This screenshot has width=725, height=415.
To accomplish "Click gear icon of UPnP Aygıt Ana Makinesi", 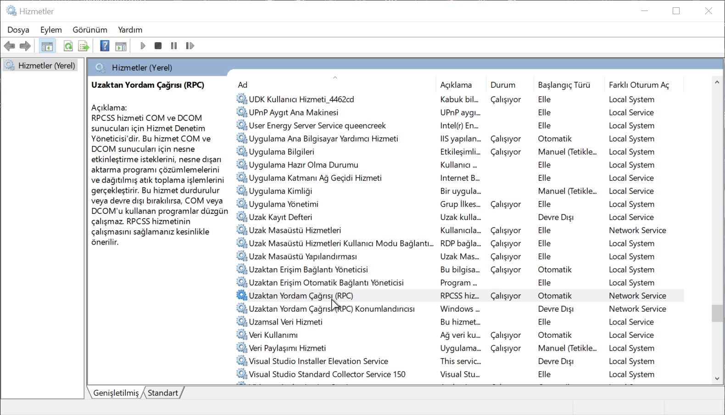I will point(242,112).
